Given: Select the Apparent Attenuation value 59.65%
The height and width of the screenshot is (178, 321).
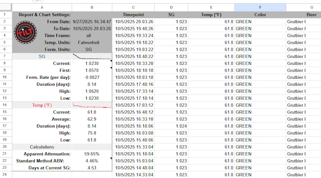Looking at the screenshot, I should pyautogui.click(x=92, y=154).
